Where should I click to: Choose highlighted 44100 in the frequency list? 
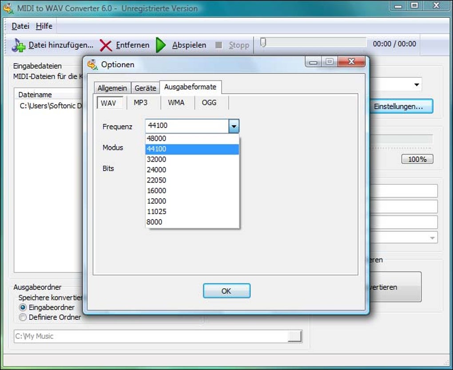[192, 149]
